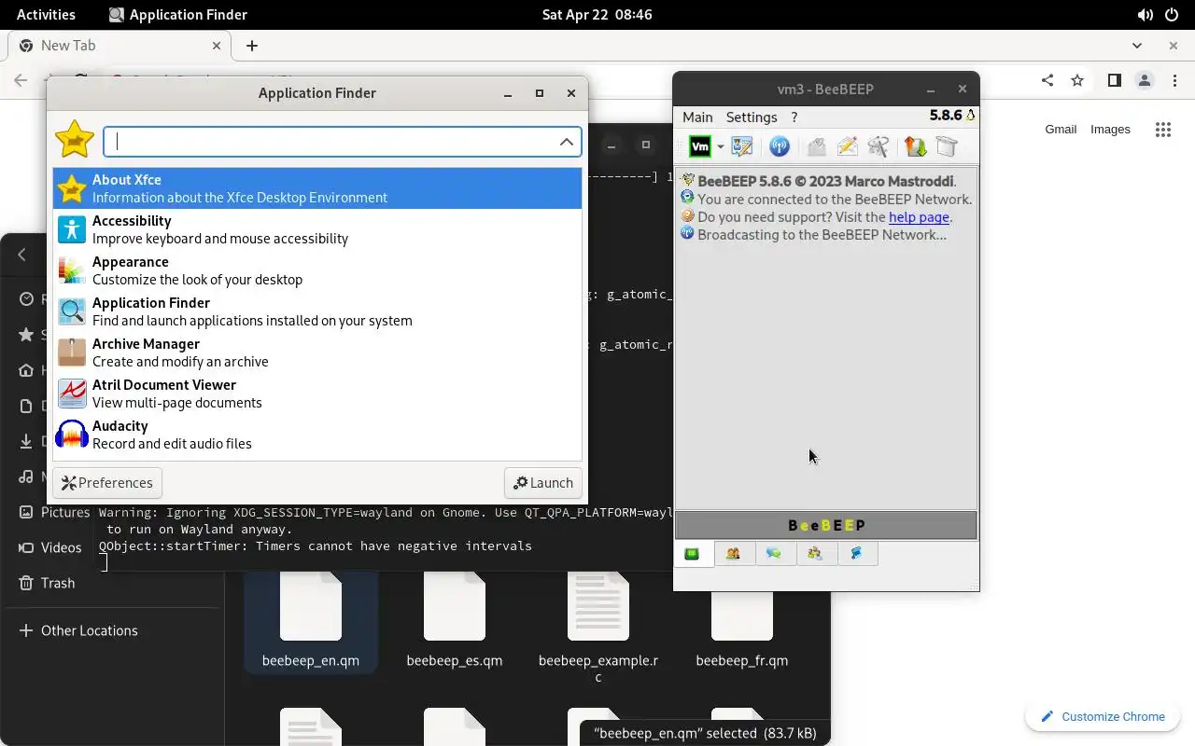
Task: Select About Xfce in the application list
Action: pos(317,188)
